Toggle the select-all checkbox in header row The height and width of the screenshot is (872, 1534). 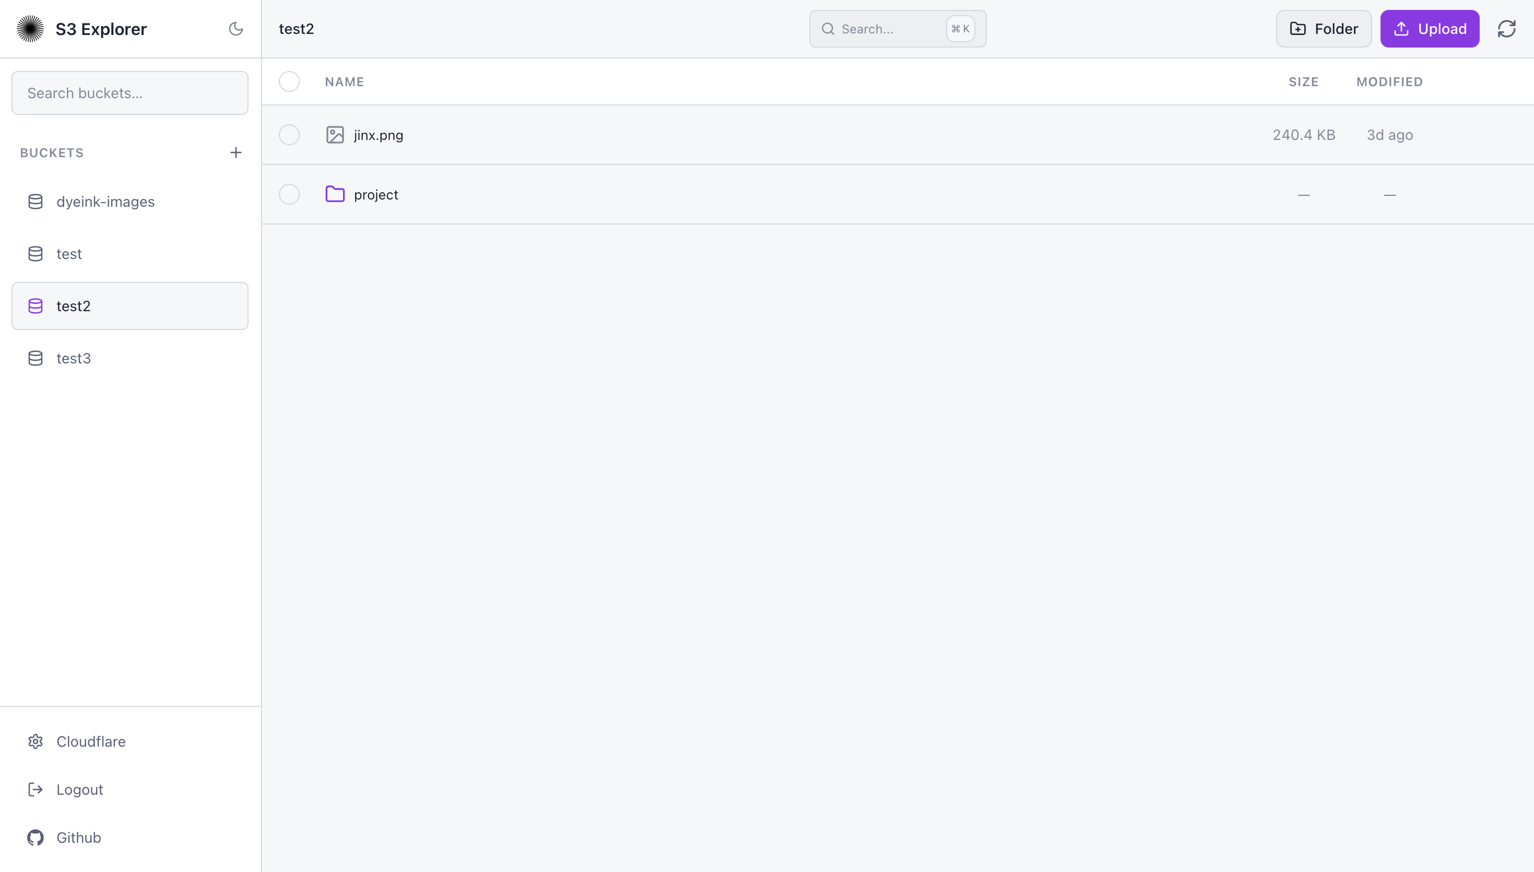pos(289,81)
